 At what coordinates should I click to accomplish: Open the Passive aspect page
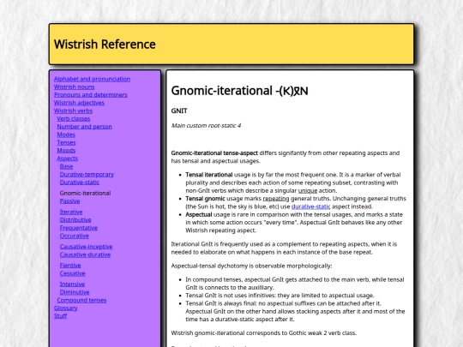click(x=70, y=201)
